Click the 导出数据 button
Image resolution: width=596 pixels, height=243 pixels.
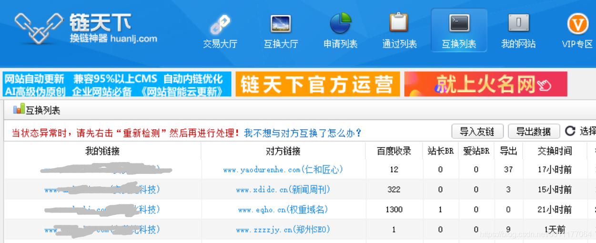(534, 132)
